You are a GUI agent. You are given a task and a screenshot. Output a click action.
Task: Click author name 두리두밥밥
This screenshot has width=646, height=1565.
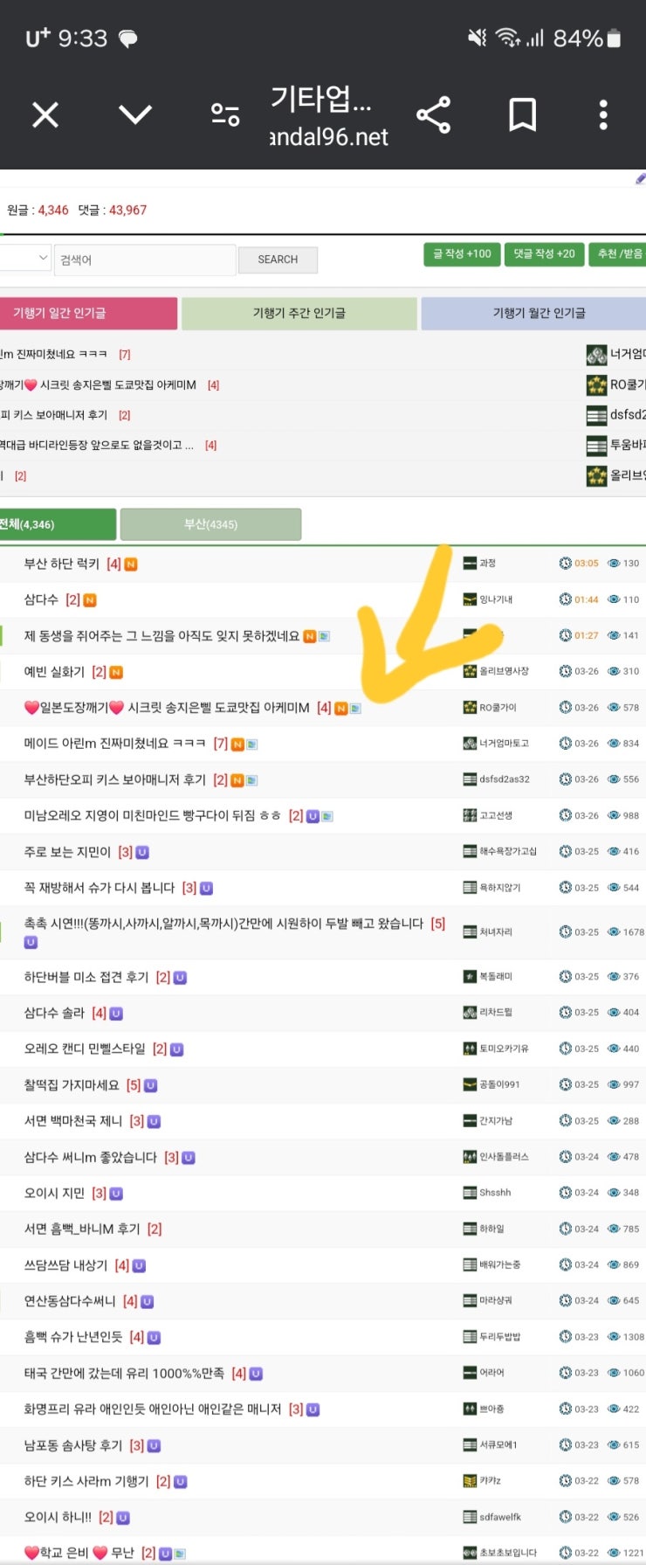[499, 1337]
